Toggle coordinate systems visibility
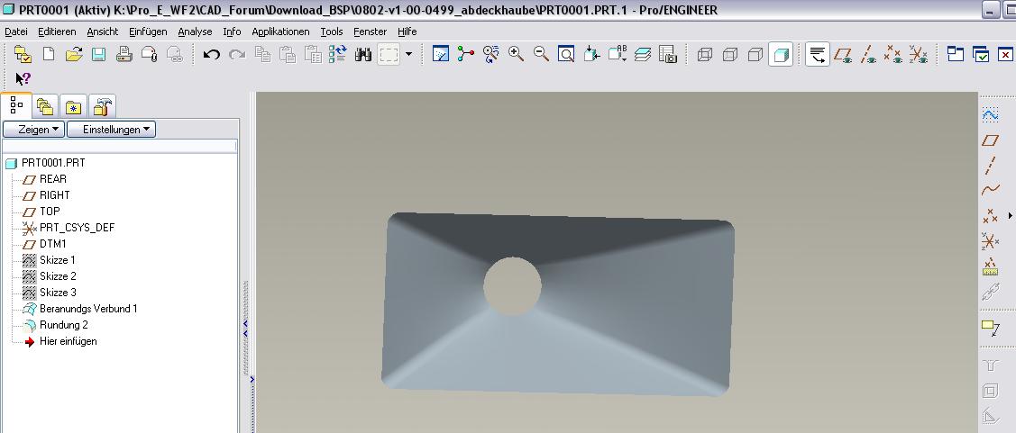The width and height of the screenshot is (1016, 433). coord(919,55)
